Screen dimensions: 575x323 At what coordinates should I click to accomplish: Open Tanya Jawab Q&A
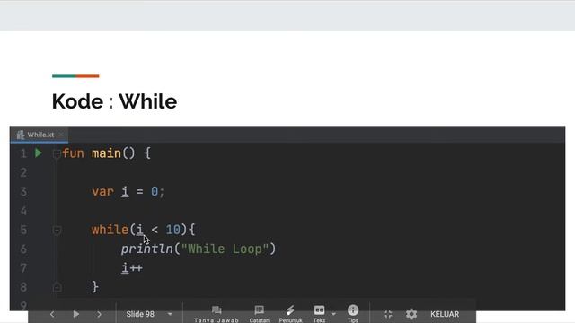coord(217,314)
